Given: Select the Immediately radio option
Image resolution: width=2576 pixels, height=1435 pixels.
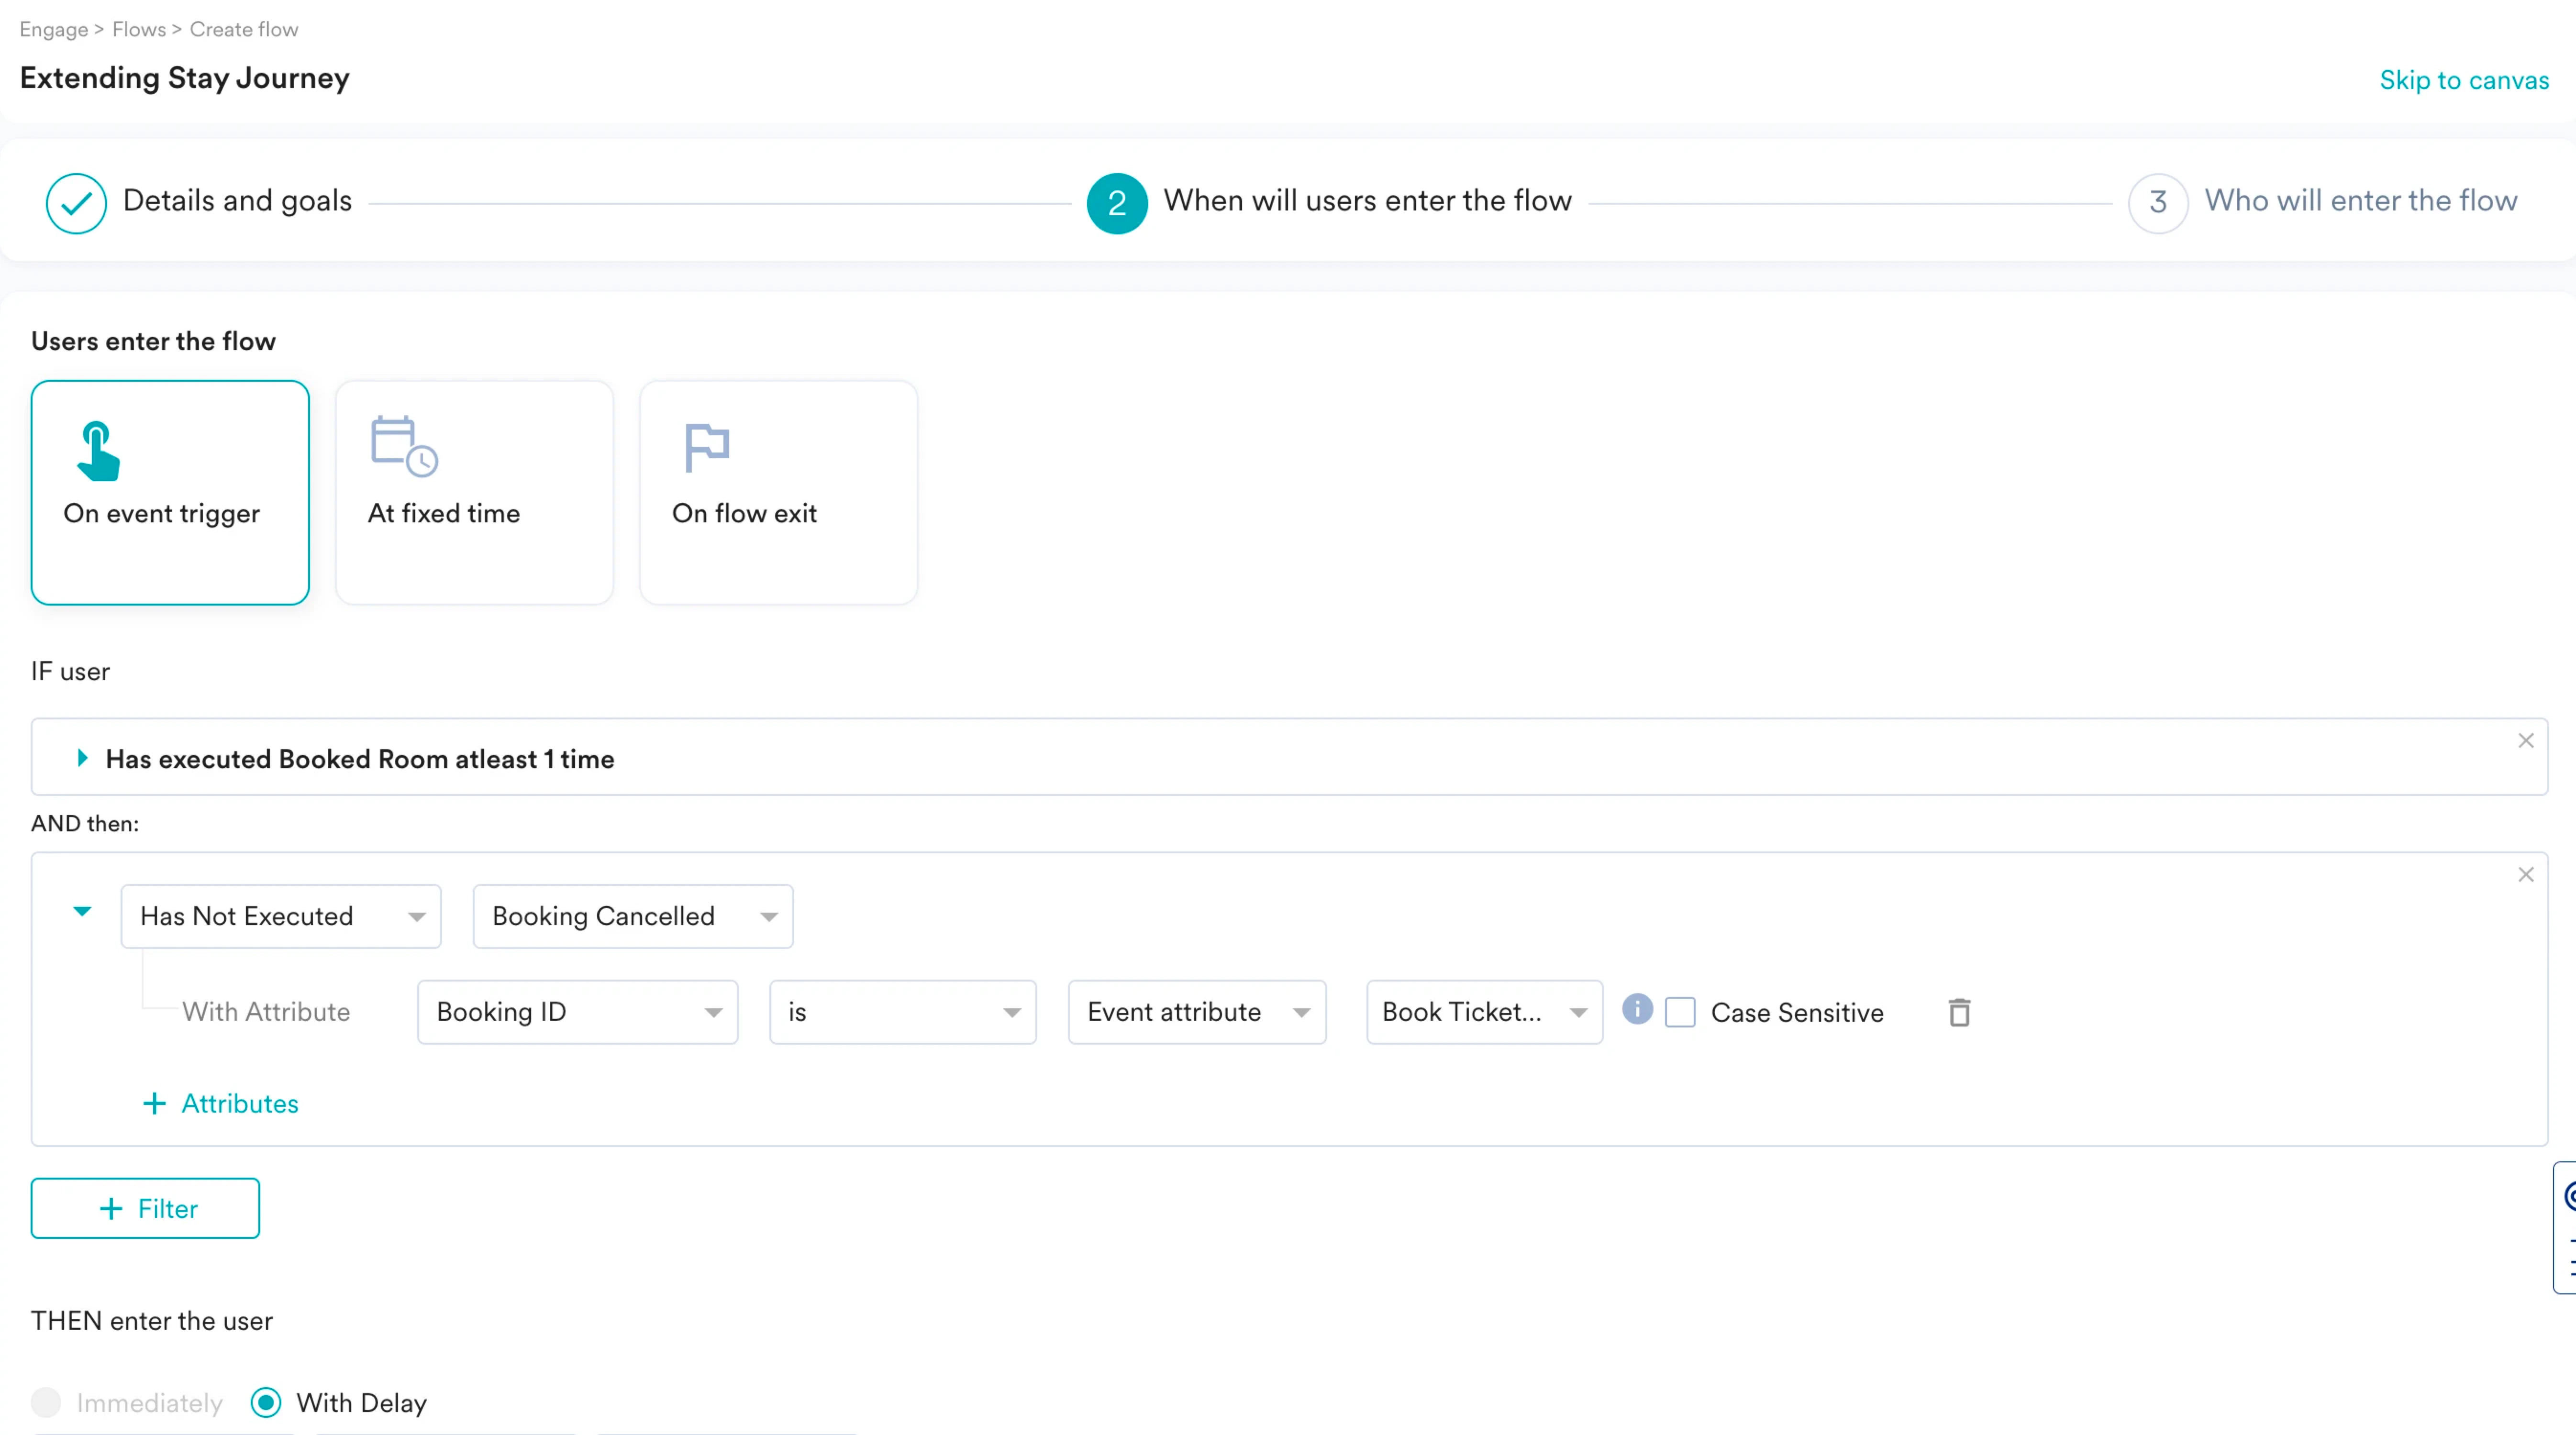Looking at the screenshot, I should coord(46,1402).
